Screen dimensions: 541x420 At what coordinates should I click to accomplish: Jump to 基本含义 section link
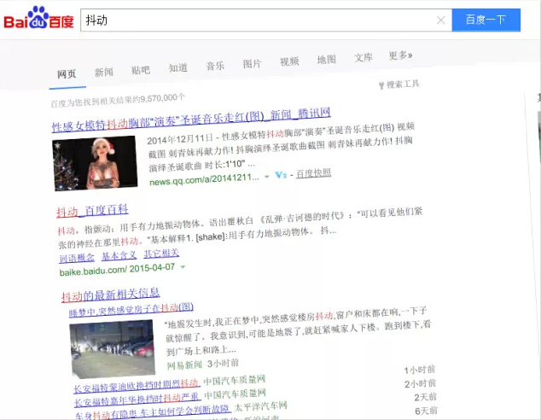119,255
